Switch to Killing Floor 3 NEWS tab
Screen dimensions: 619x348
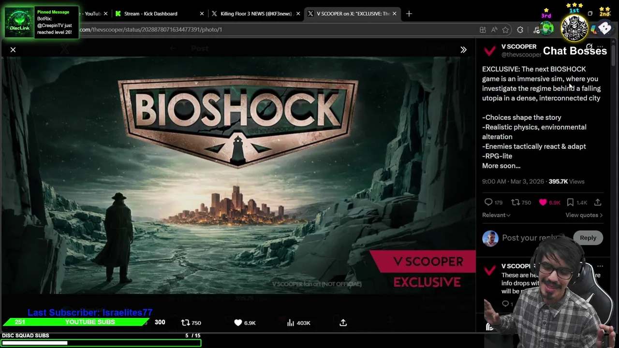coord(256,14)
